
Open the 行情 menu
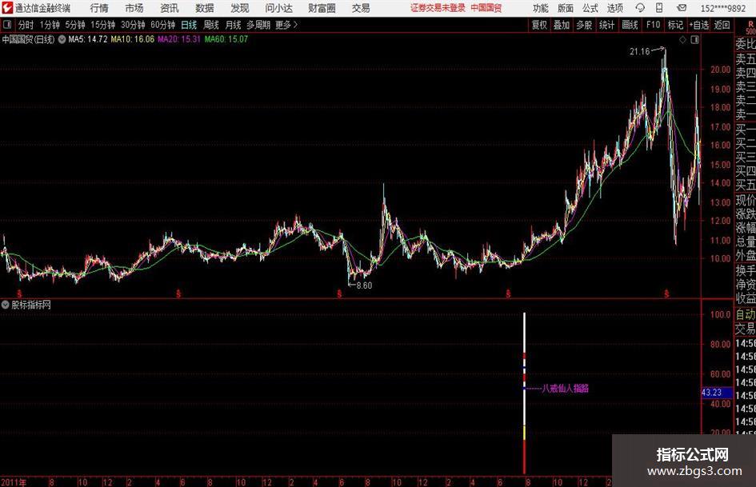(x=99, y=8)
